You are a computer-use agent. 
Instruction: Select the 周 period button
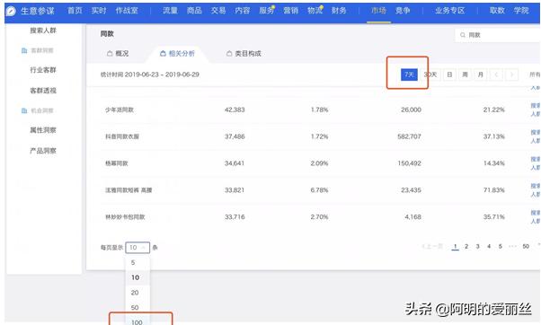[466, 75]
